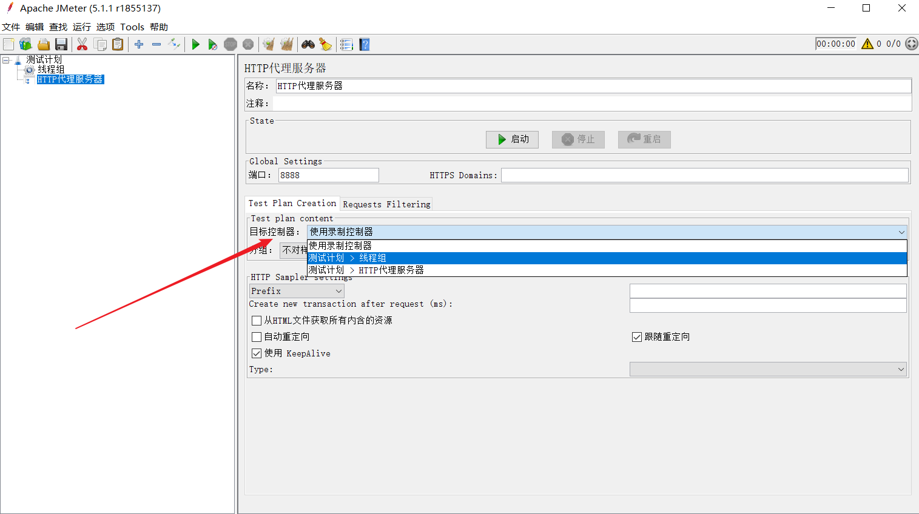
Task: Click the 启动 button in the State section
Action: [512, 139]
